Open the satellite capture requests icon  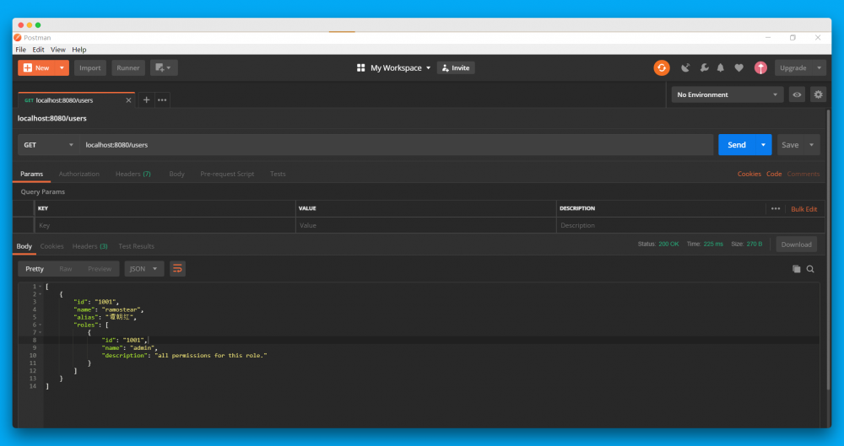[x=685, y=67]
